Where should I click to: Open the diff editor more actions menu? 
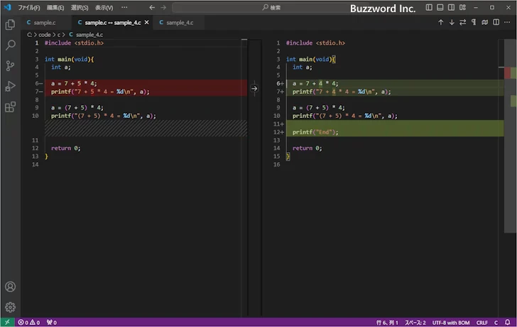(507, 22)
